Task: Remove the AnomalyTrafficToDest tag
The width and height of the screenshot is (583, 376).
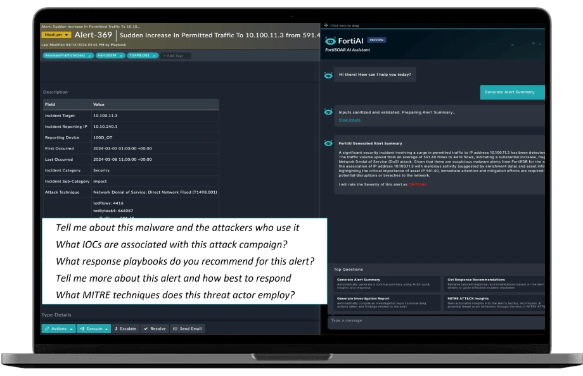Action: pos(90,56)
